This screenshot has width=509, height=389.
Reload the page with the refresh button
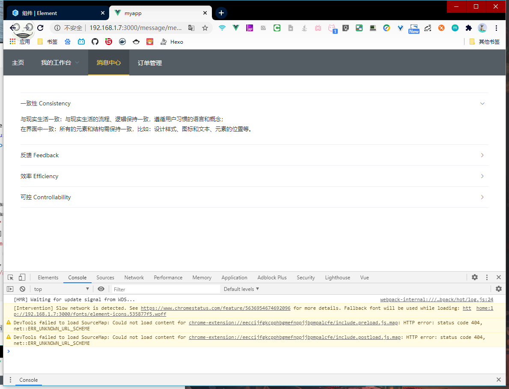[x=40, y=28]
